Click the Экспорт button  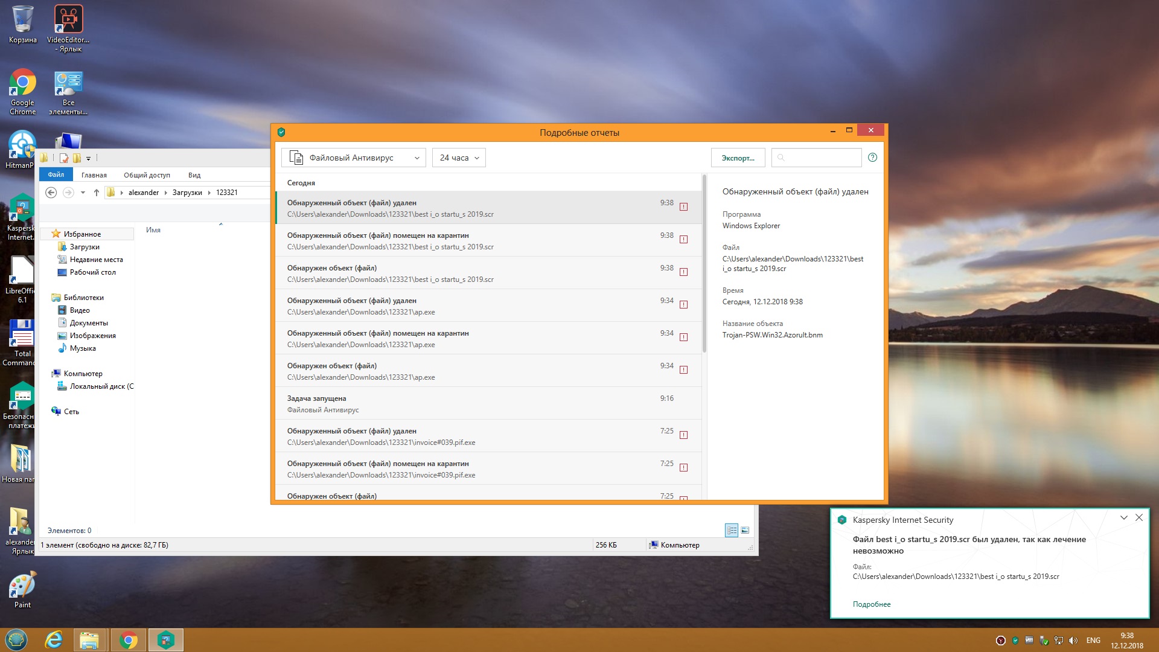tap(738, 158)
